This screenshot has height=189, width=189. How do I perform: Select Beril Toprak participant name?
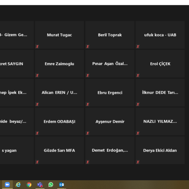(110, 35)
